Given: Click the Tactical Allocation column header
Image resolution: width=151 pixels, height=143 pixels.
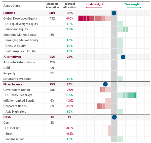Looking at the screenshot, I should [x=69, y=6].
